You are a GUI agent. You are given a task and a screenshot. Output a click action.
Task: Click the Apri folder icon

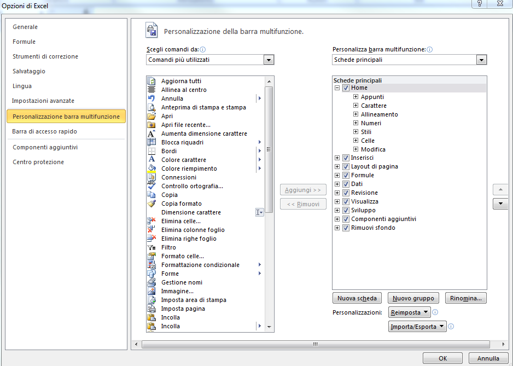pos(151,116)
